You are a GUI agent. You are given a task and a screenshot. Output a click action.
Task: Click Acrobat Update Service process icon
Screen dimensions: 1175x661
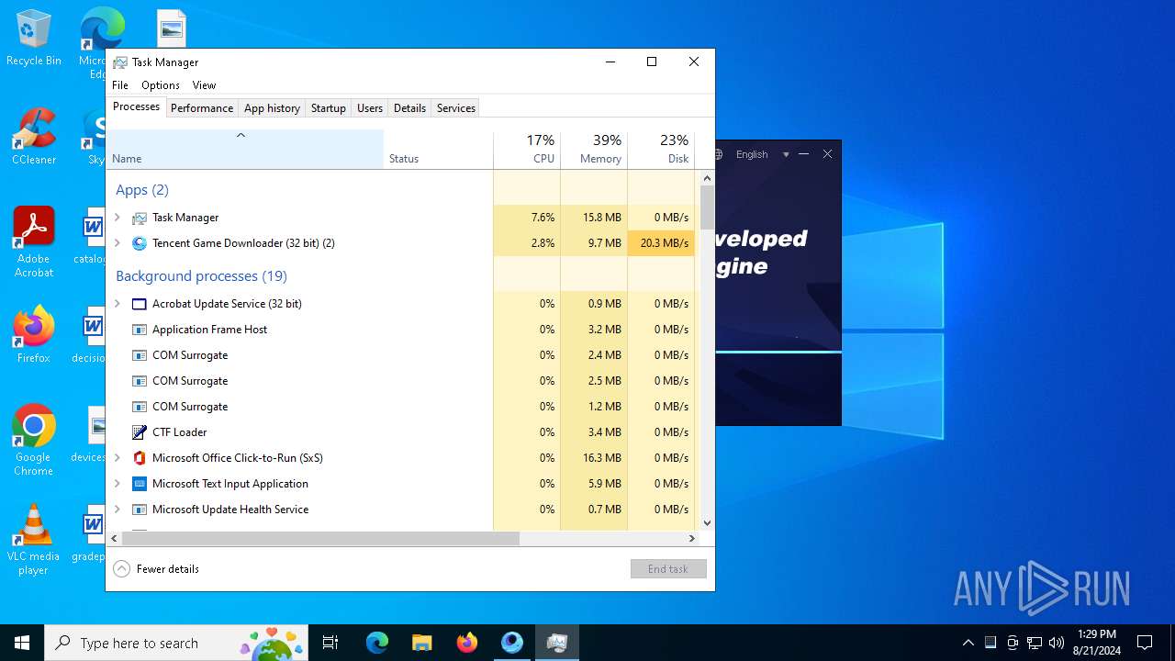pos(140,304)
